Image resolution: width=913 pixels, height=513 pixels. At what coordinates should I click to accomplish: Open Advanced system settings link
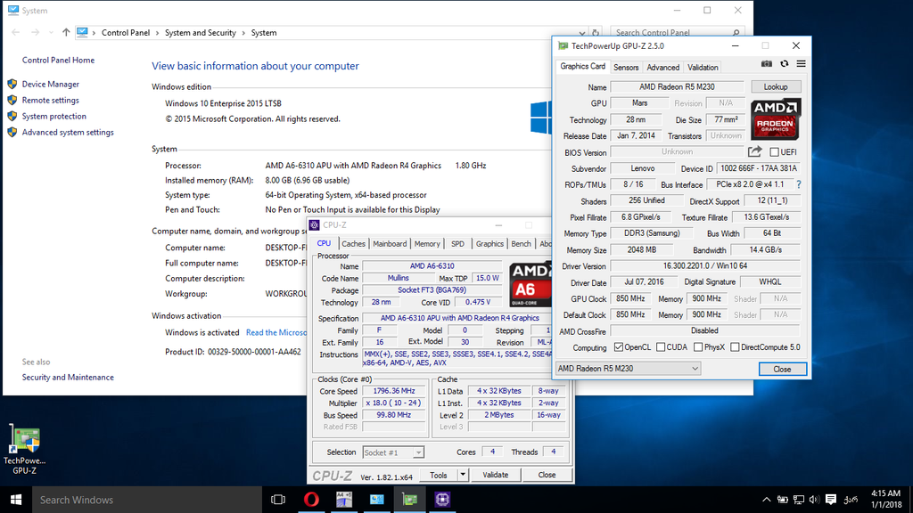coord(68,132)
